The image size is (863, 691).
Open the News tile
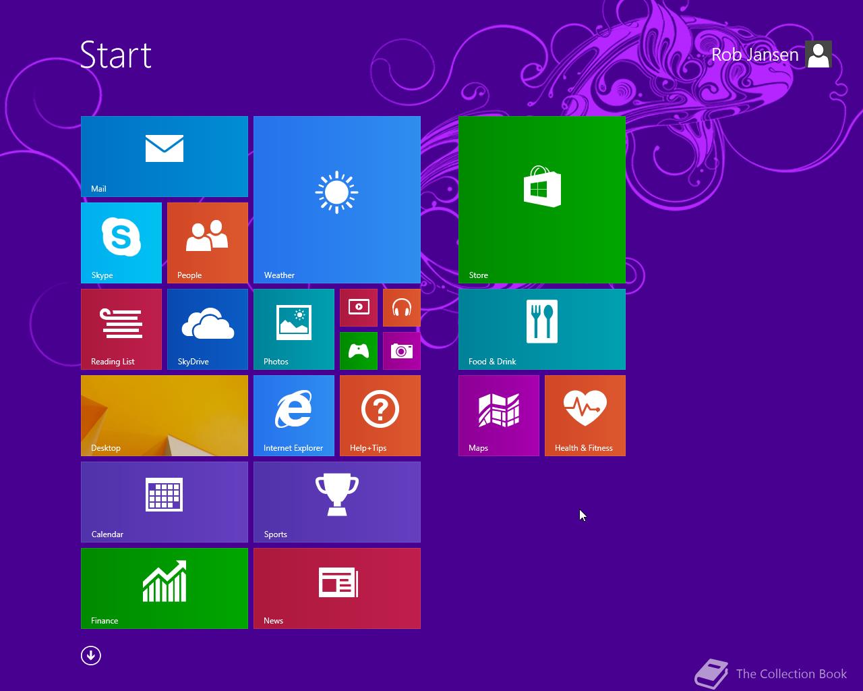337,588
